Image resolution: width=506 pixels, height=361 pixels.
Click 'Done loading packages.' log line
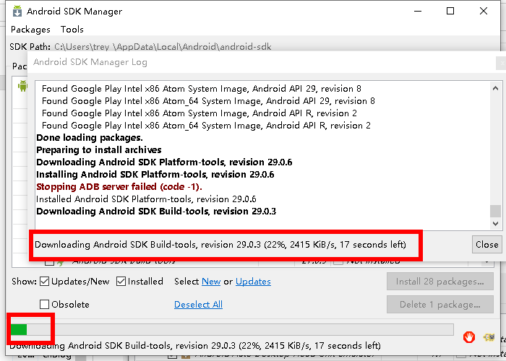click(90, 138)
